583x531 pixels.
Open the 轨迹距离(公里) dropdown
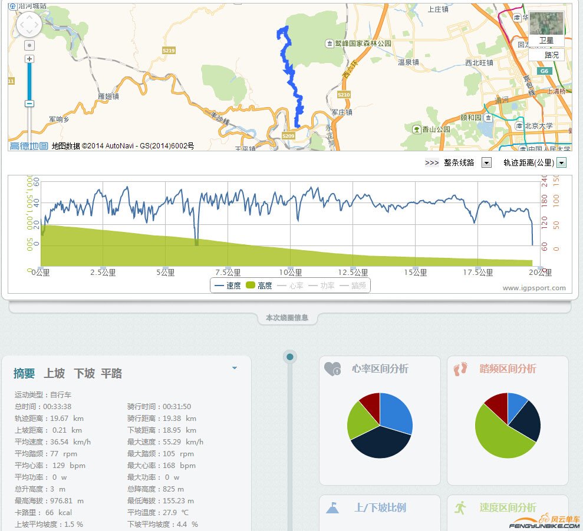click(560, 162)
